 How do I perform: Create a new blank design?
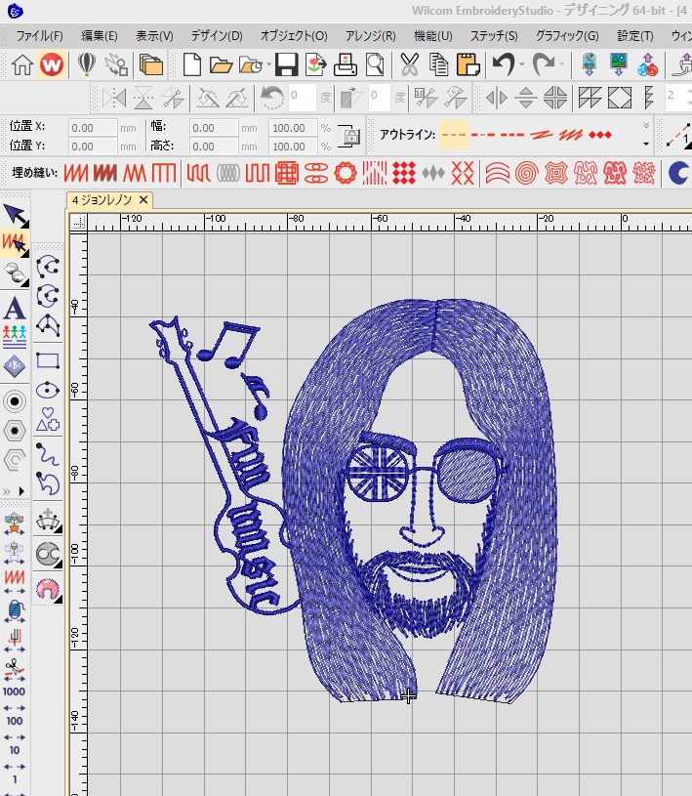click(191, 65)
